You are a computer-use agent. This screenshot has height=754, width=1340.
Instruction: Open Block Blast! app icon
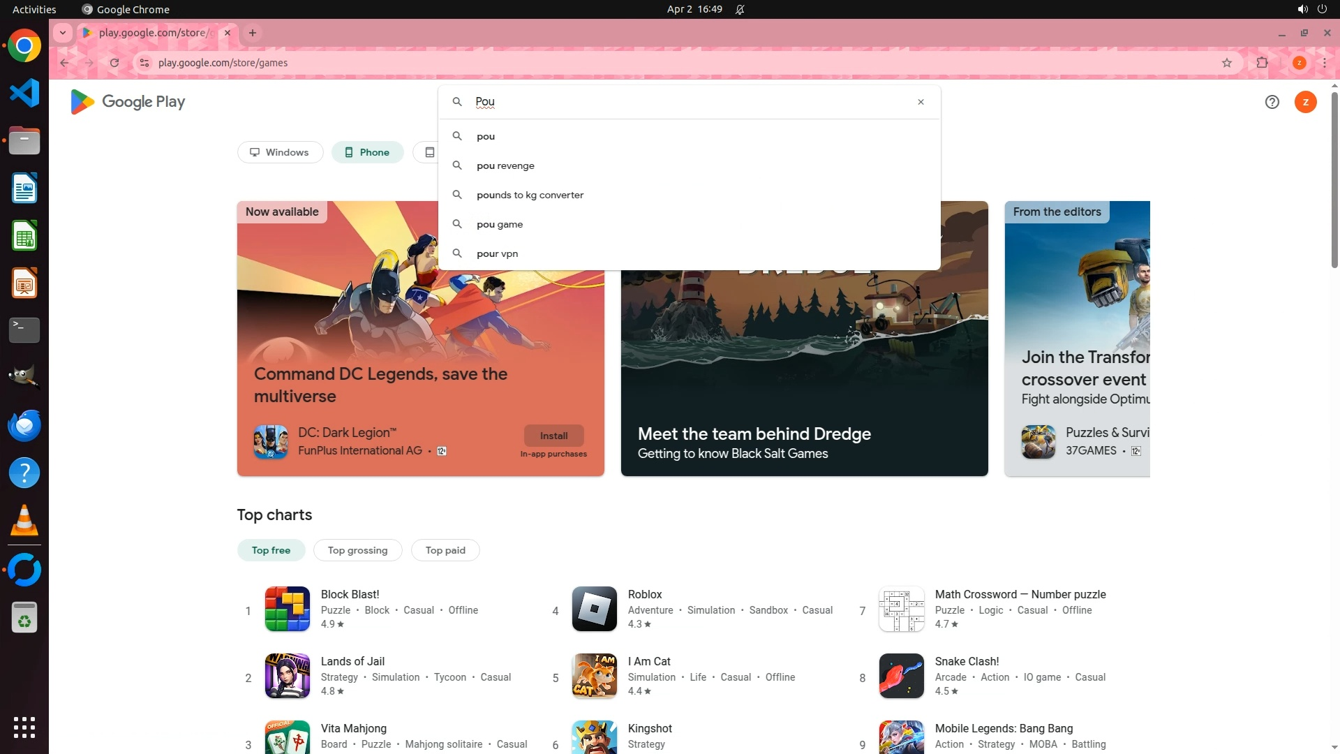287,609
